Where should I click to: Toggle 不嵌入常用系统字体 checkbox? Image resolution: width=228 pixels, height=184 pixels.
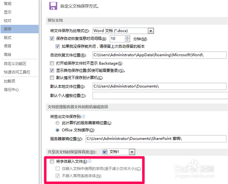[x=57, y=176]
